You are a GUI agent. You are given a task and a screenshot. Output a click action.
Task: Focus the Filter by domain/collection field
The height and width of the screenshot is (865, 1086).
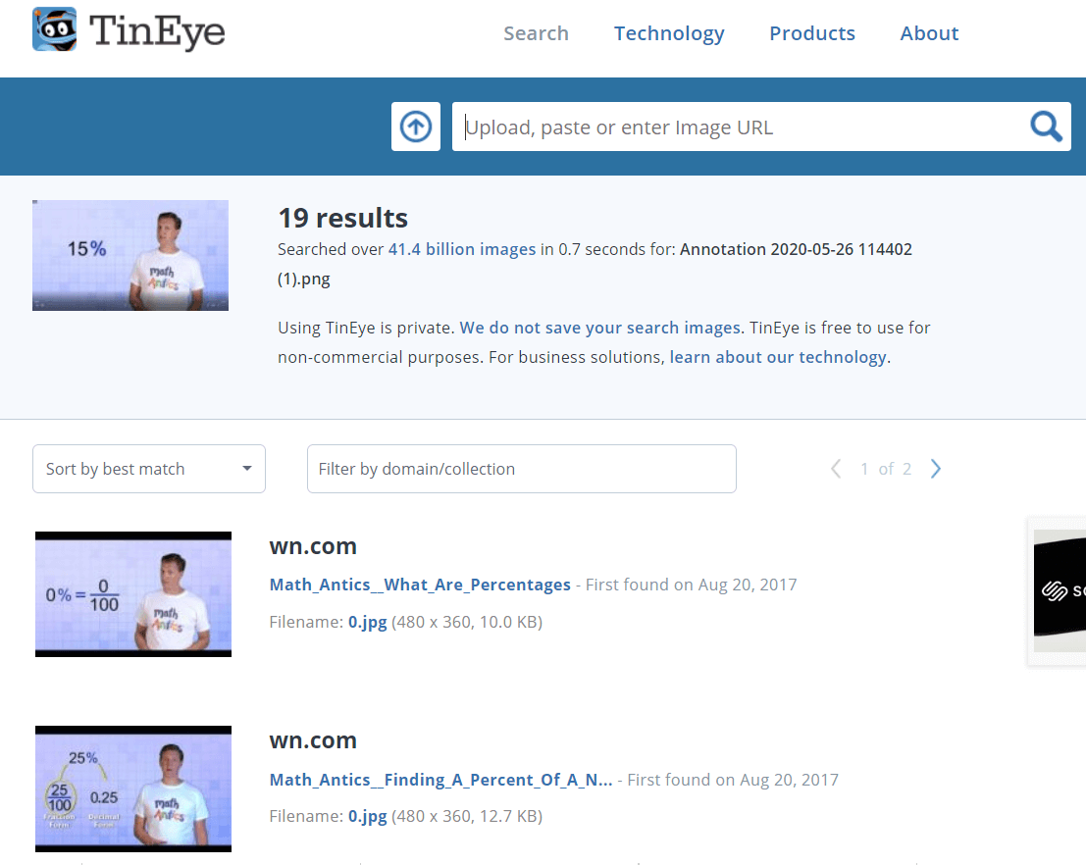[521, 469]
